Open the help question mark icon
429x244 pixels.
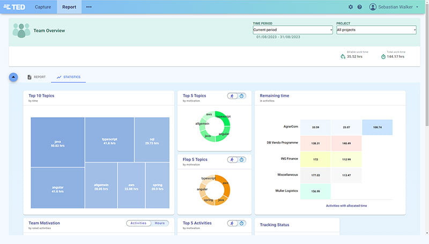point(359,7)
